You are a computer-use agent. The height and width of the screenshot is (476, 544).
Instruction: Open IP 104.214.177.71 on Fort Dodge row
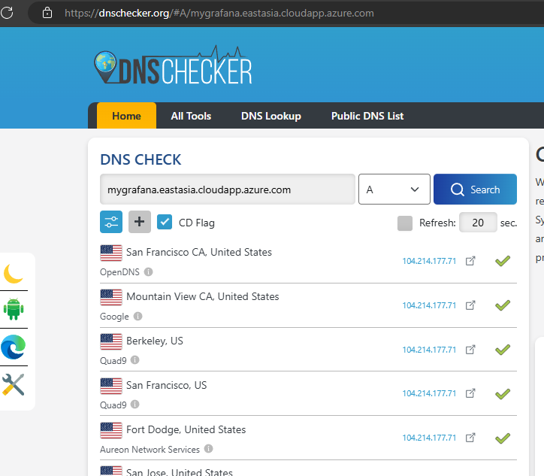tap(429, 438)
